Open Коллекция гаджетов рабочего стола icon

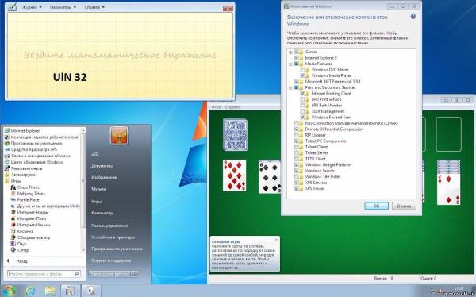point(7,137)
